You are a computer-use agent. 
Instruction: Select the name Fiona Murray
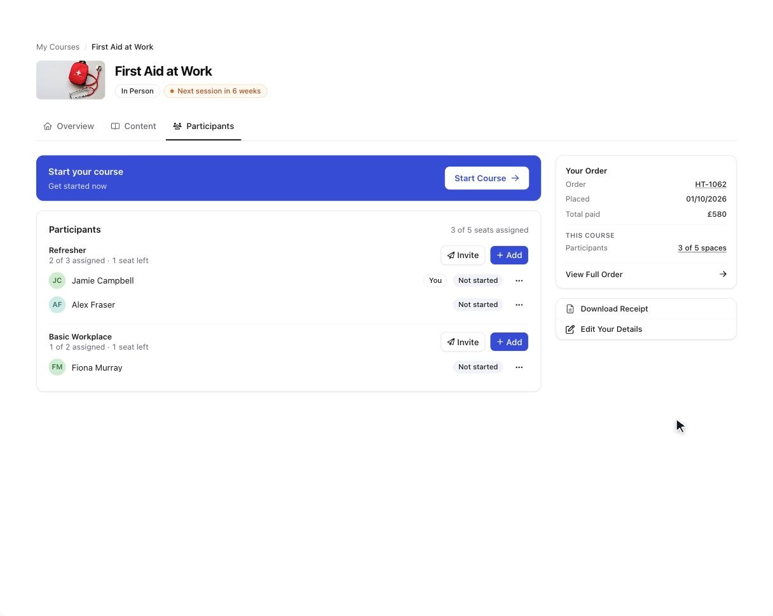[x=97, y=367]
